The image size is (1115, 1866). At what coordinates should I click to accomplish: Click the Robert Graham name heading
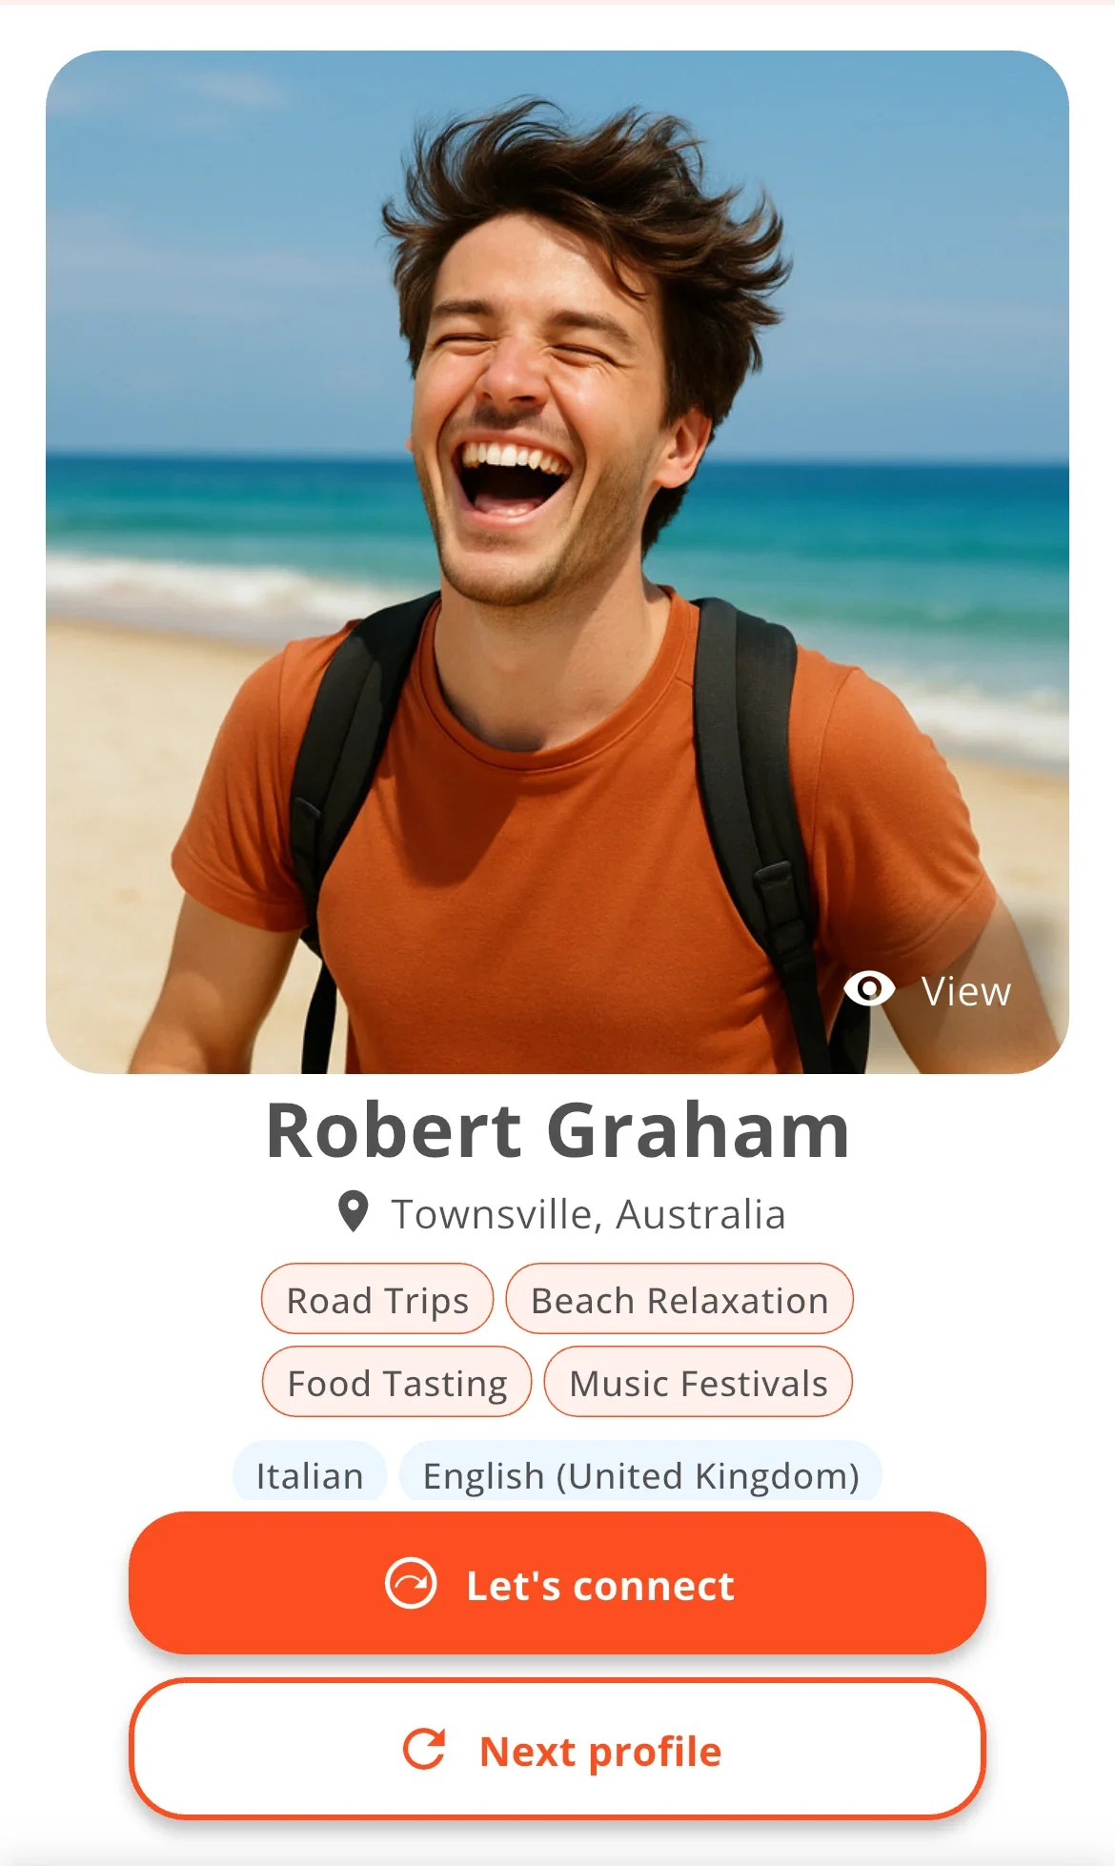557,1130
